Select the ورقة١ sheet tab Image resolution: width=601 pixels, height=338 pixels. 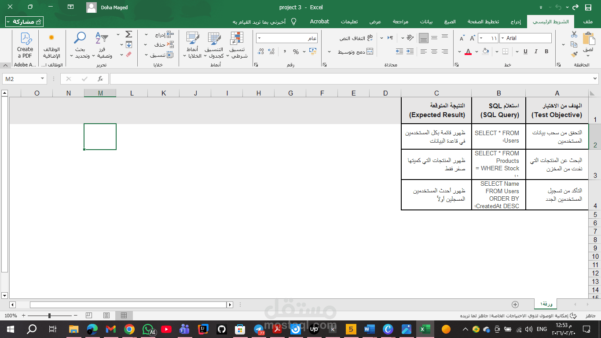[546, 304]
